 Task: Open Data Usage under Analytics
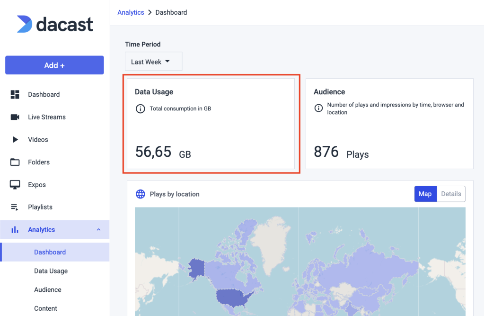50,271
